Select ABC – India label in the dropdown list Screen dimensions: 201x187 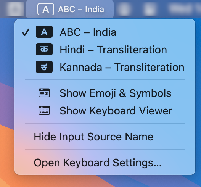pos(88,32)
